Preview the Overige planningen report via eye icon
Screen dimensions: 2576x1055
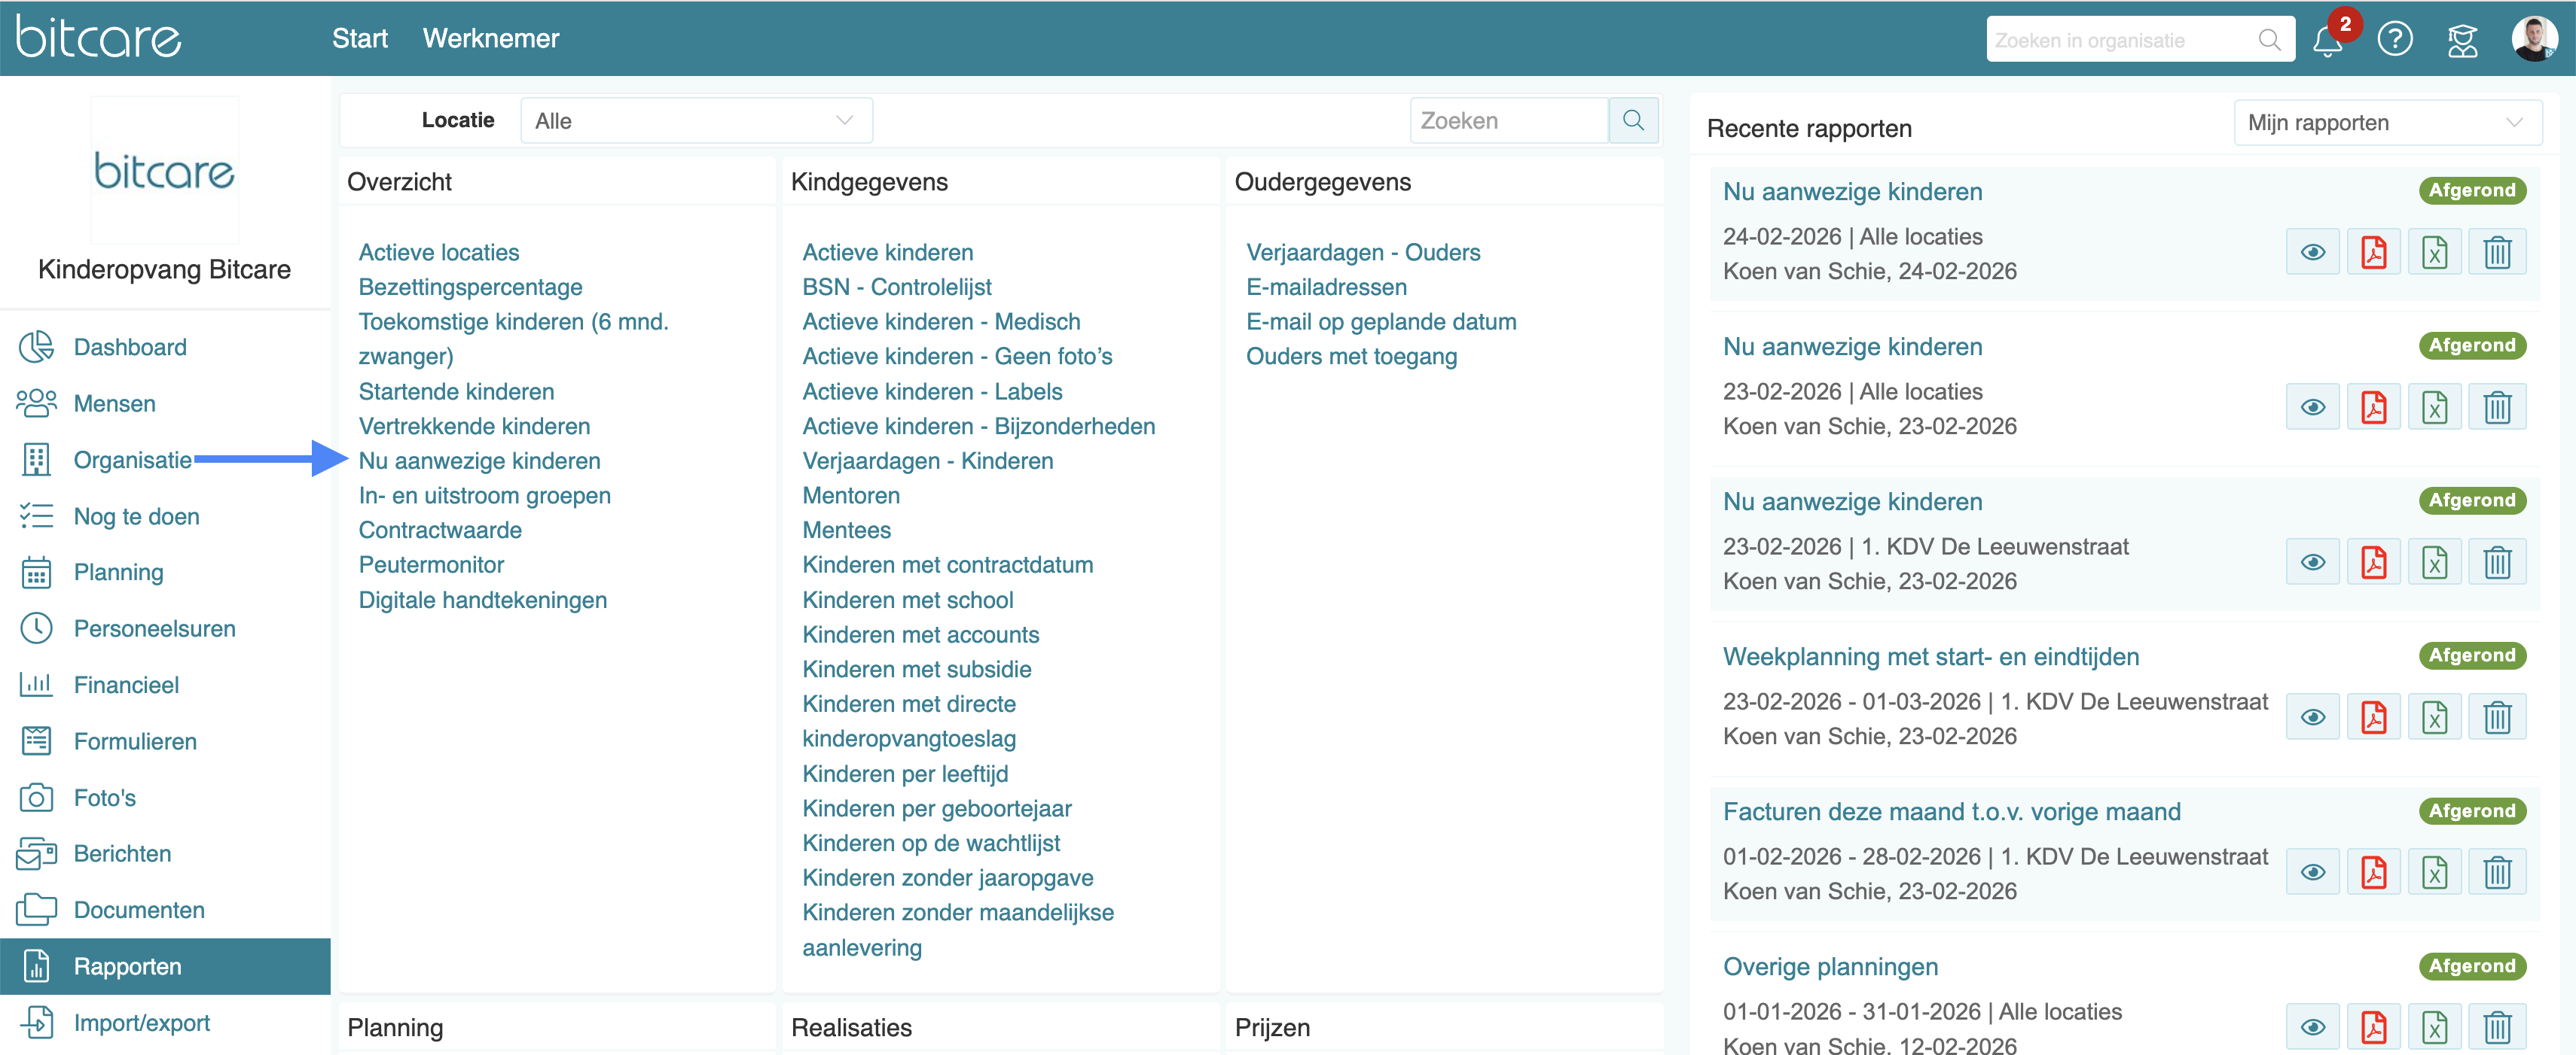point(2312,1027)
